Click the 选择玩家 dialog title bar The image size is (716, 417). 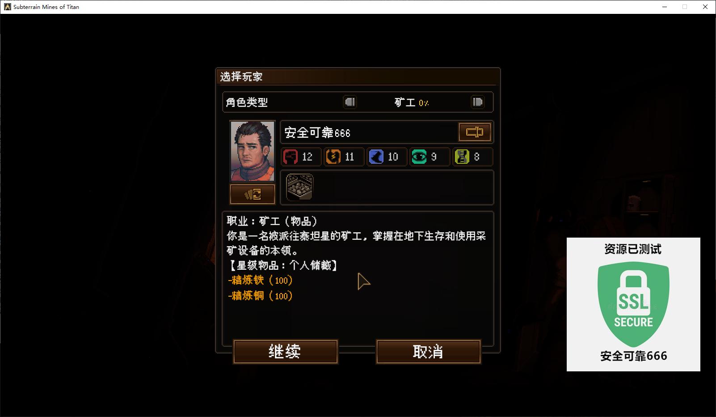[358, 77]
